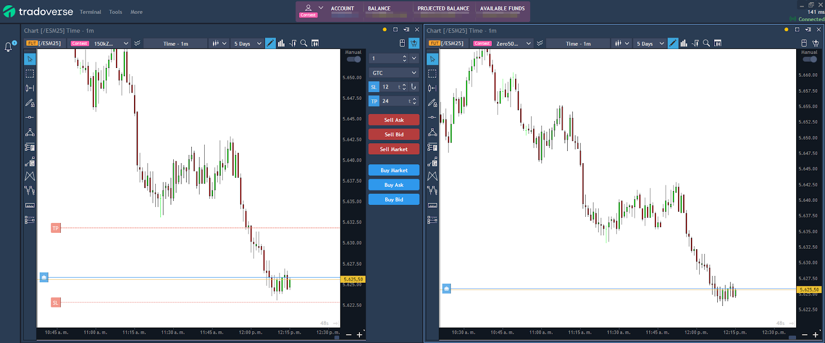
Task: Open the Tools menu
Action: click(115, 12)
